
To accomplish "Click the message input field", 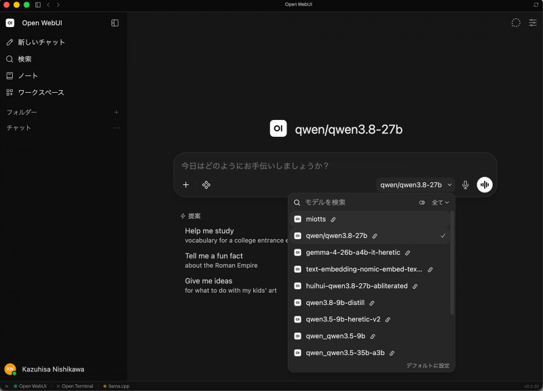I will (x=335, y=166).
